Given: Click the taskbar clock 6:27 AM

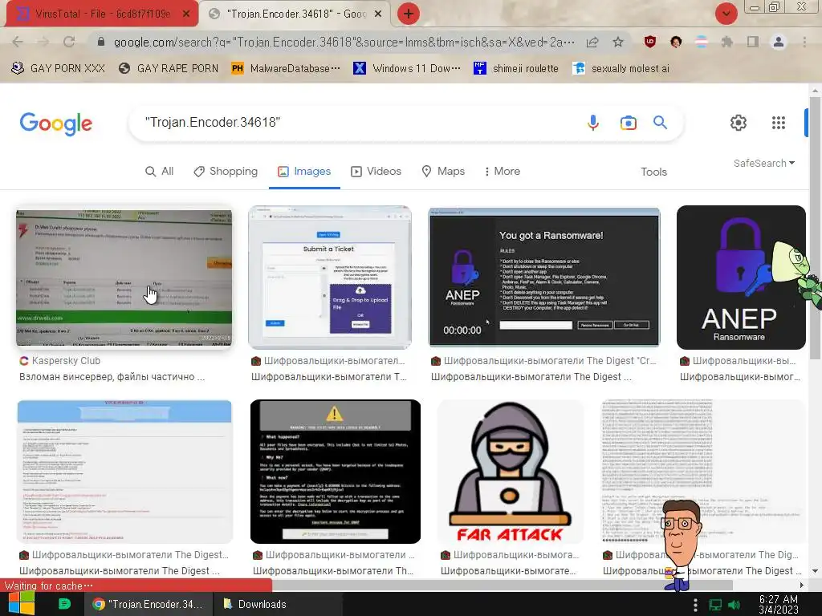Looking at the screenshot, I should coord(779,605).
